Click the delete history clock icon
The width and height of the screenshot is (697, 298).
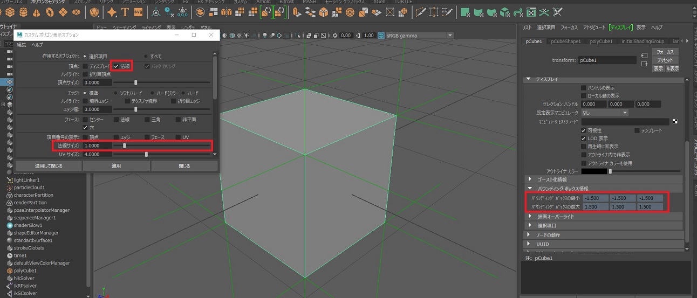(x=169, y=12)
